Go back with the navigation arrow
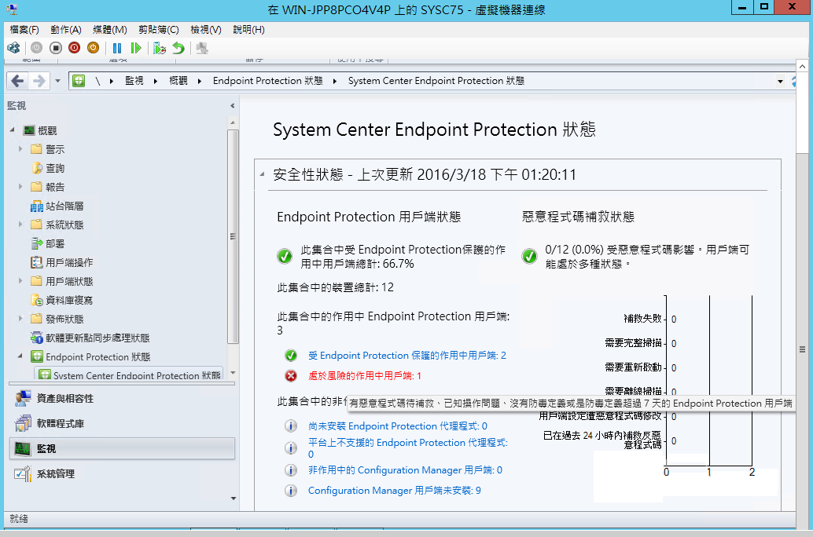Image resolution: width=813 pixels, height=537 pixels. click(x=17, y=81)
